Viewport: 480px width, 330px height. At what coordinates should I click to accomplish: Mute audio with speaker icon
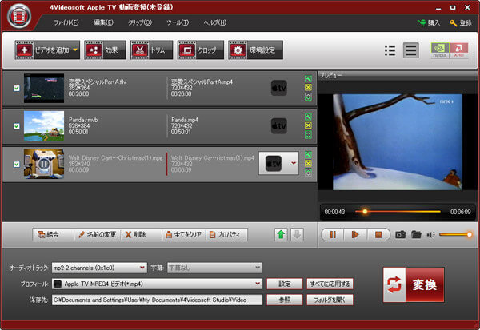(431, 235)
